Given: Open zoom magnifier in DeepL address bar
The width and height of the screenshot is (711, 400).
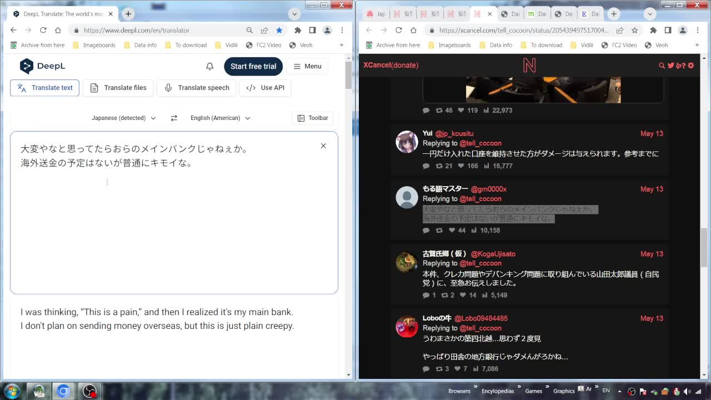Looking at the screenshot, I should tap(249, 30).
